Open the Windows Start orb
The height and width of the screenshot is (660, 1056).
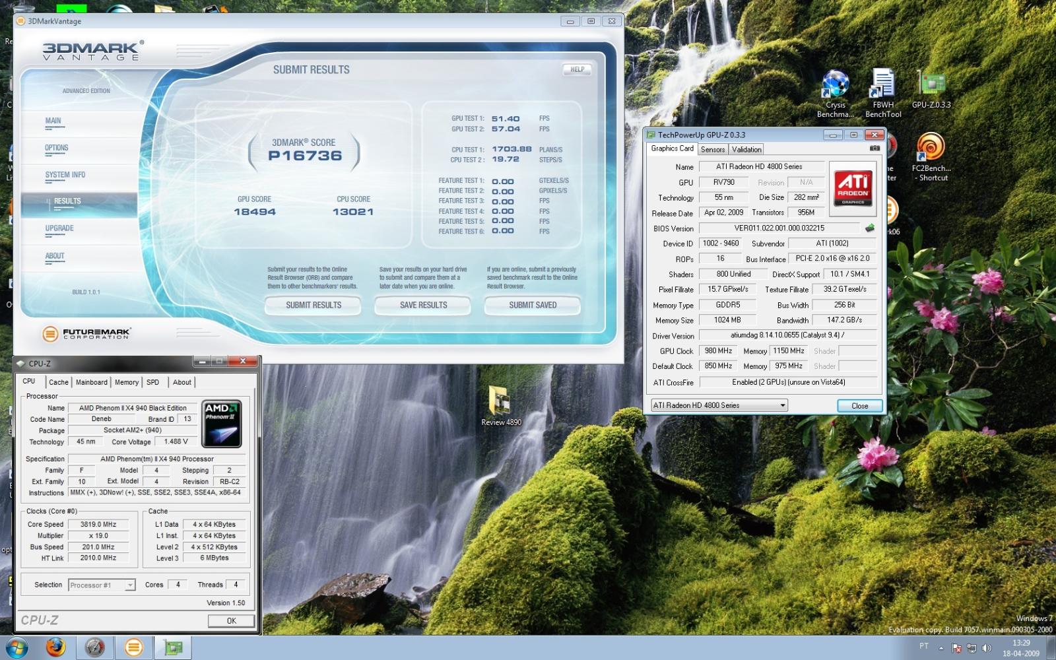point(17,647)
